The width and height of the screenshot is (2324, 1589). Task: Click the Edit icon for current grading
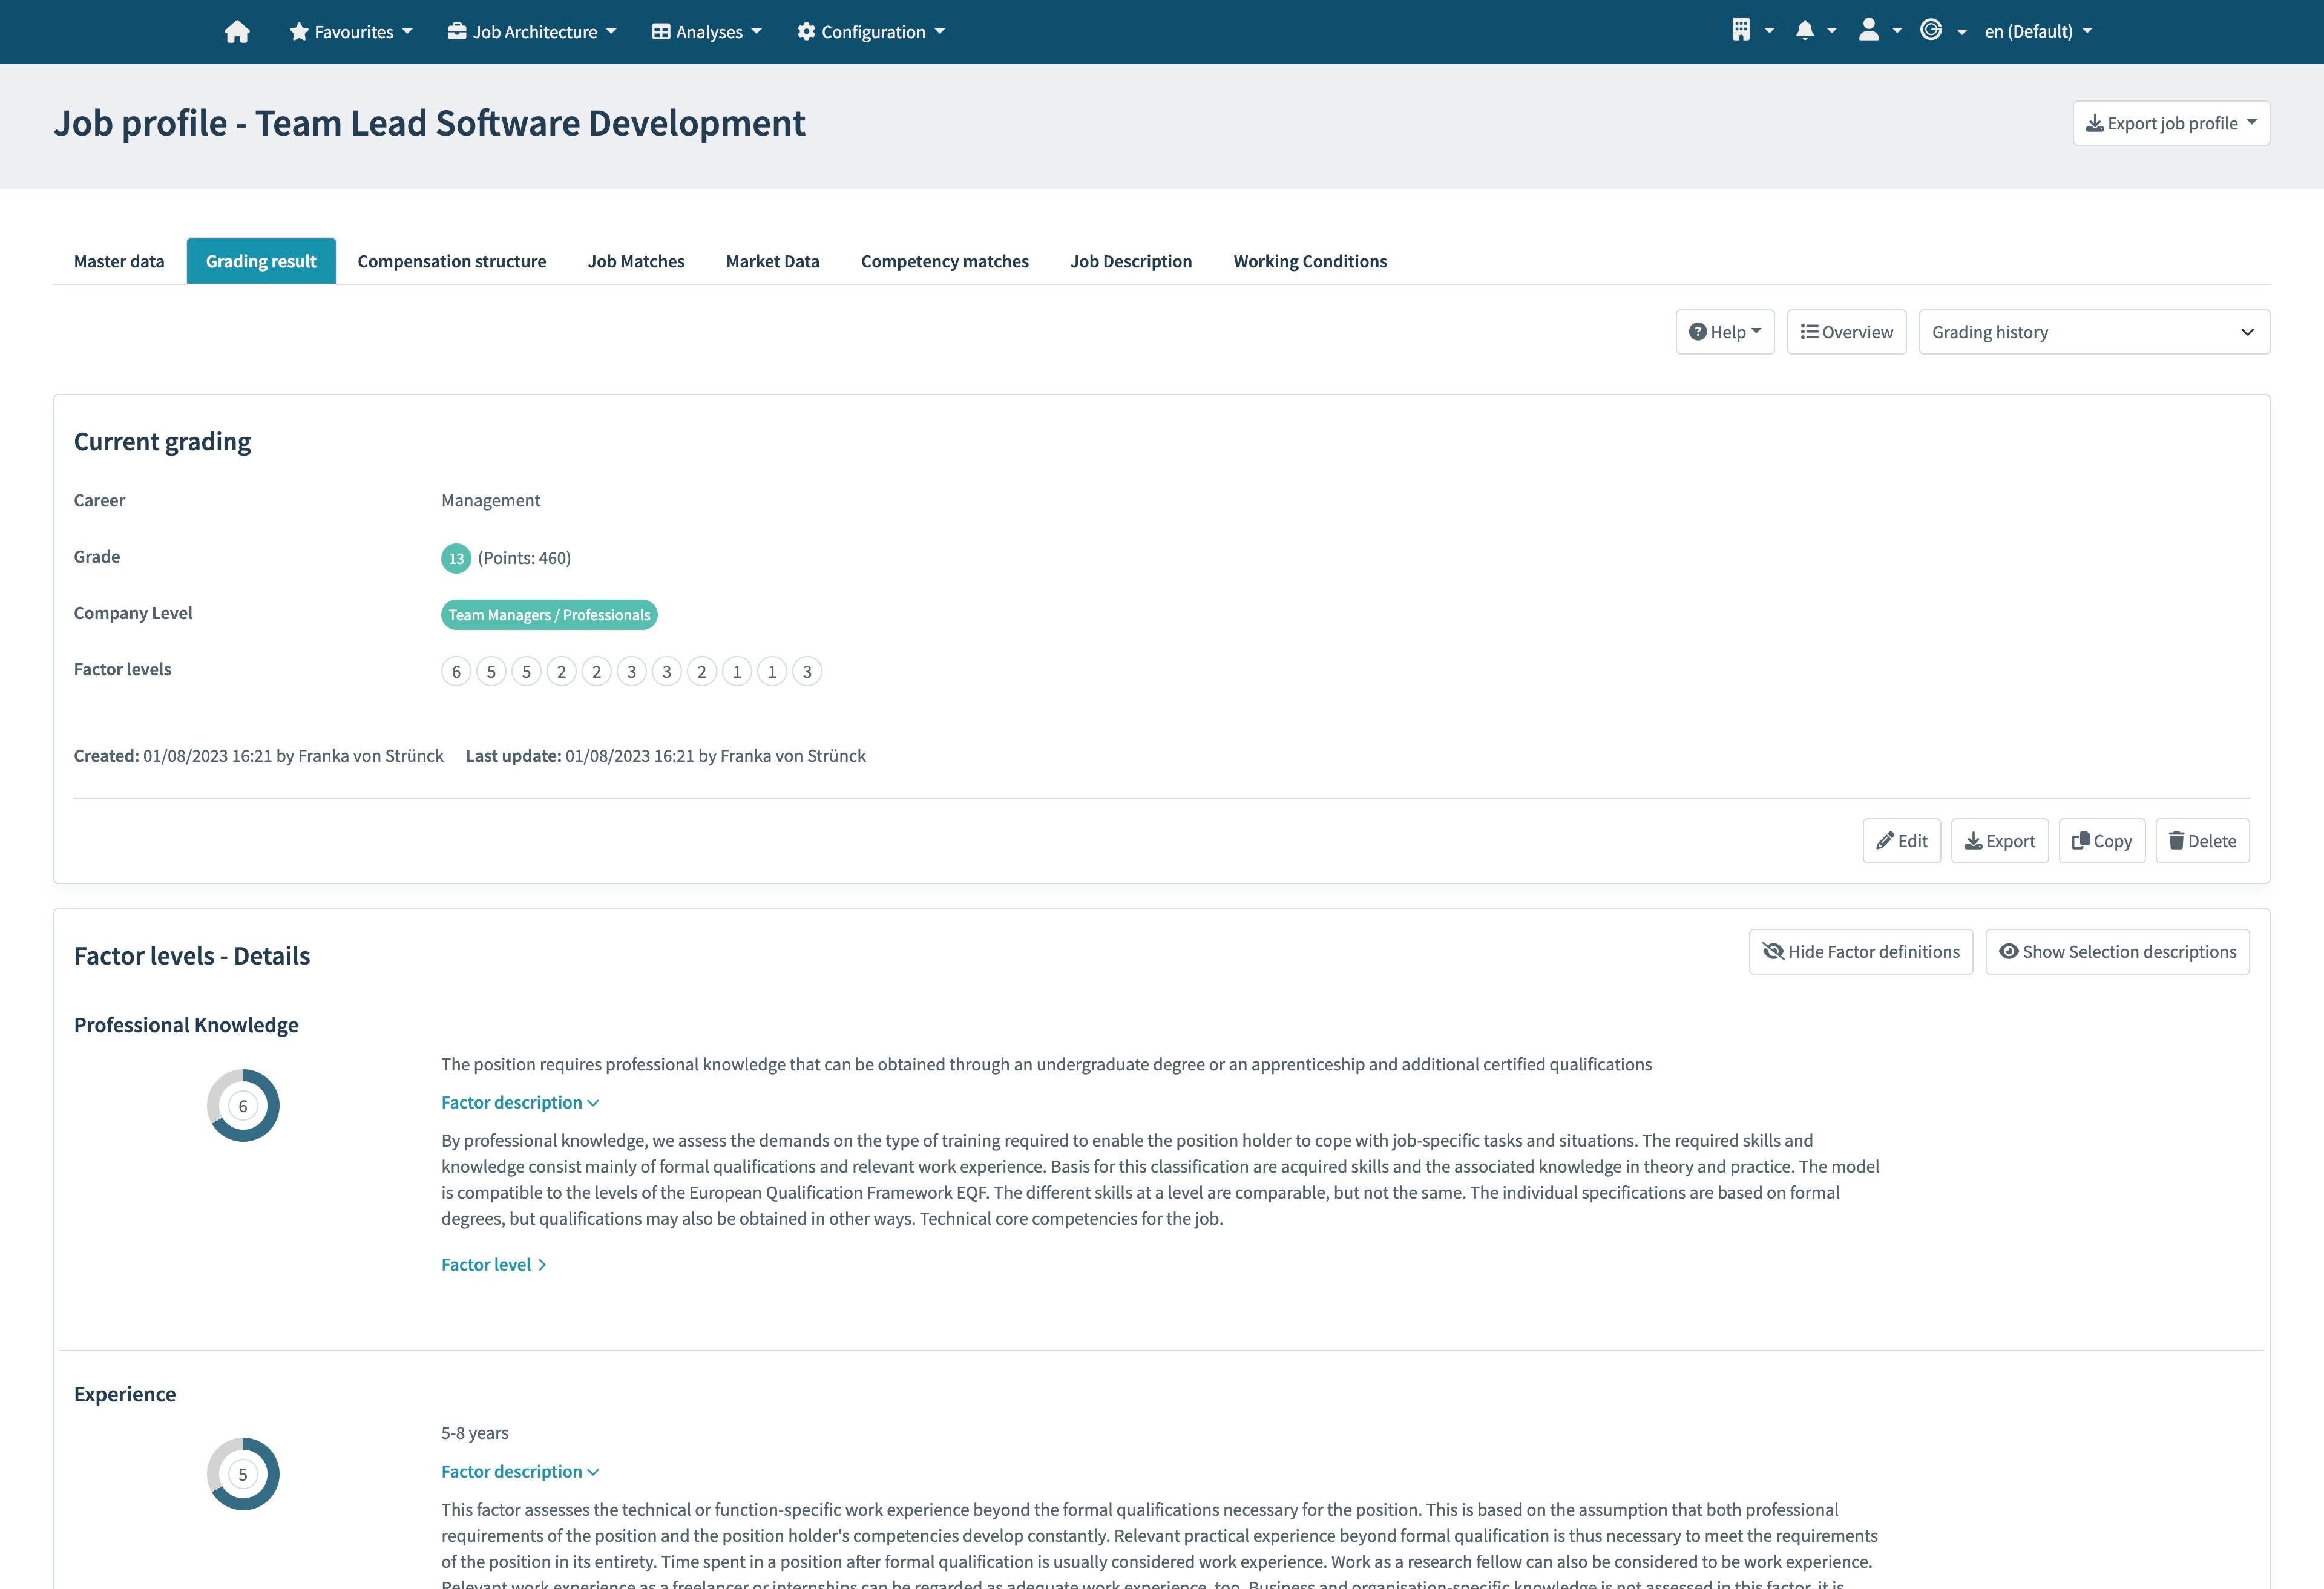tap(1901, 840)
